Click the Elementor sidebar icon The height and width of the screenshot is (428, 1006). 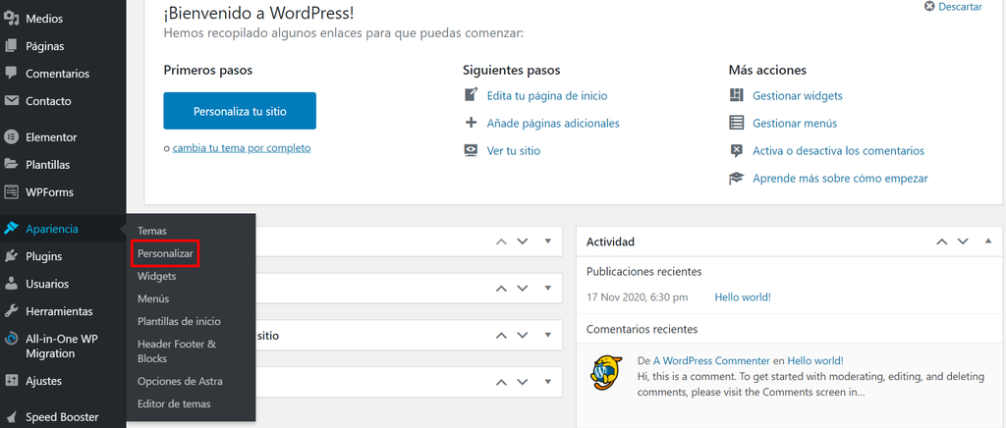[11, 137]
